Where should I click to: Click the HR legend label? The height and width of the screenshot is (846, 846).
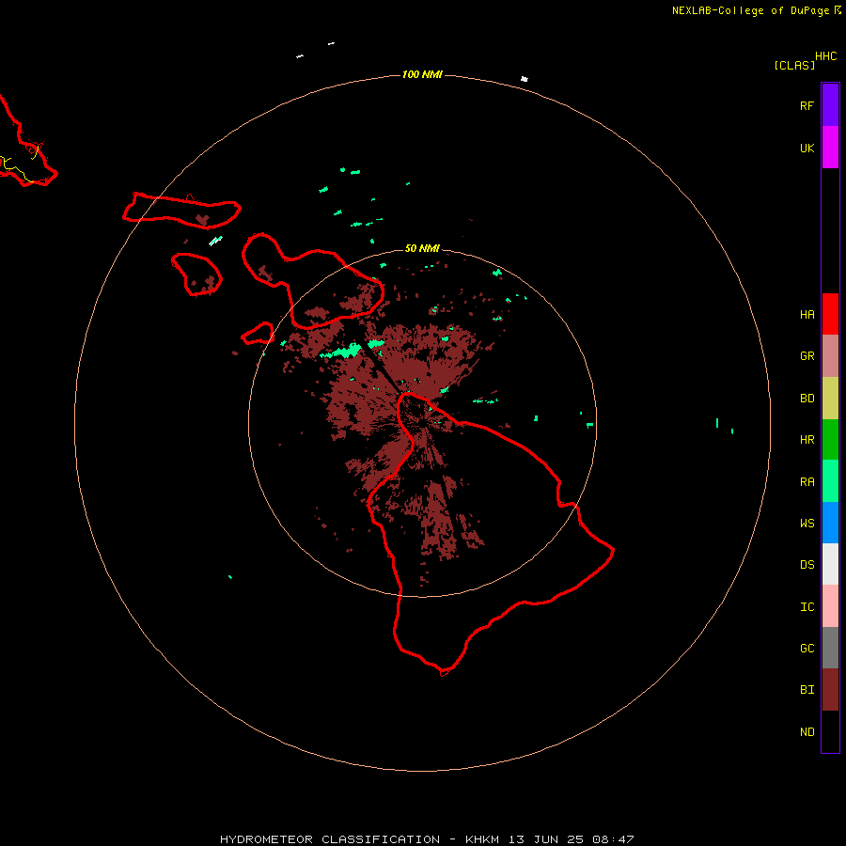click(x=807, y=440)
